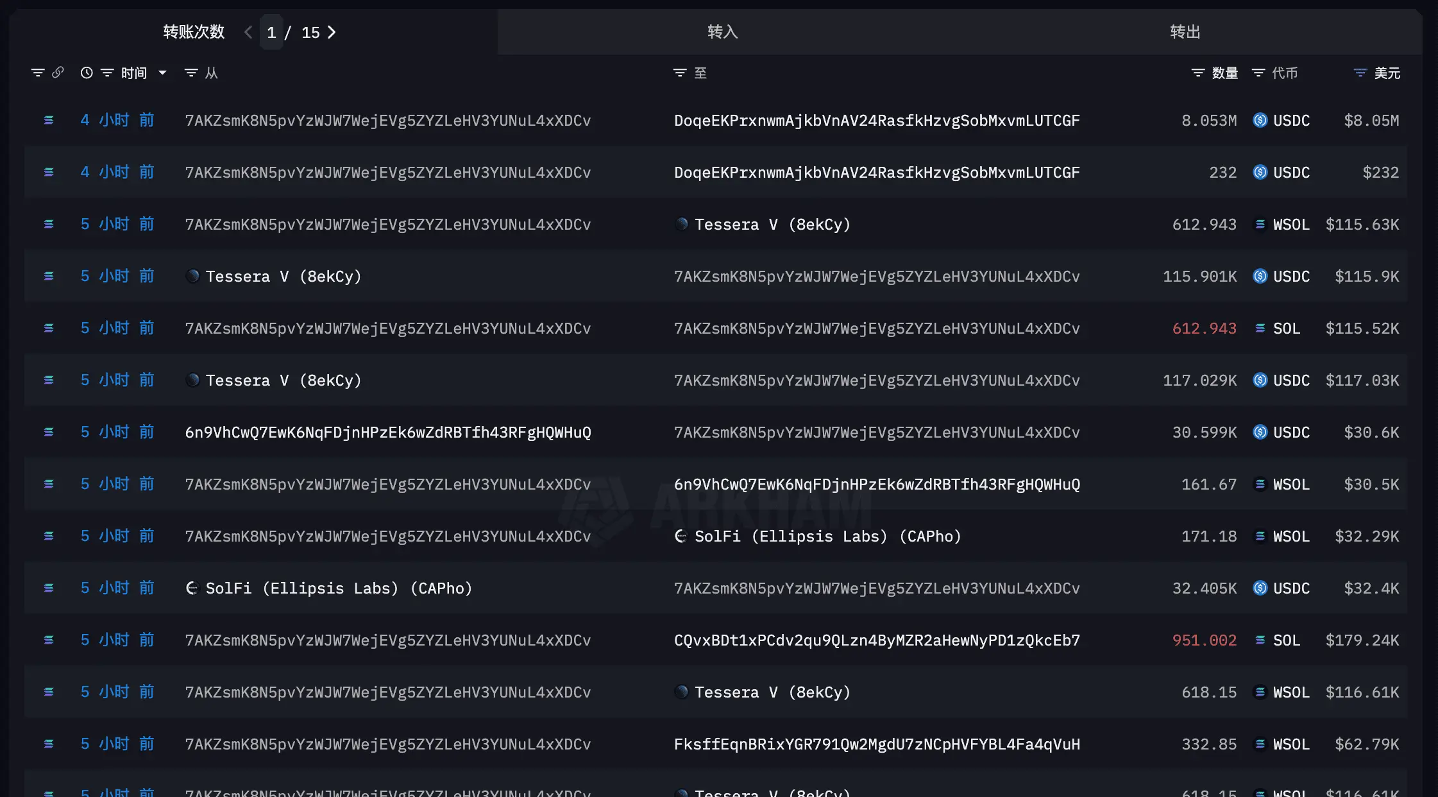Open CQvxBDt1xP… recipient address link
The height and width of the screenshot is (797, 1438).
point(877,640)
